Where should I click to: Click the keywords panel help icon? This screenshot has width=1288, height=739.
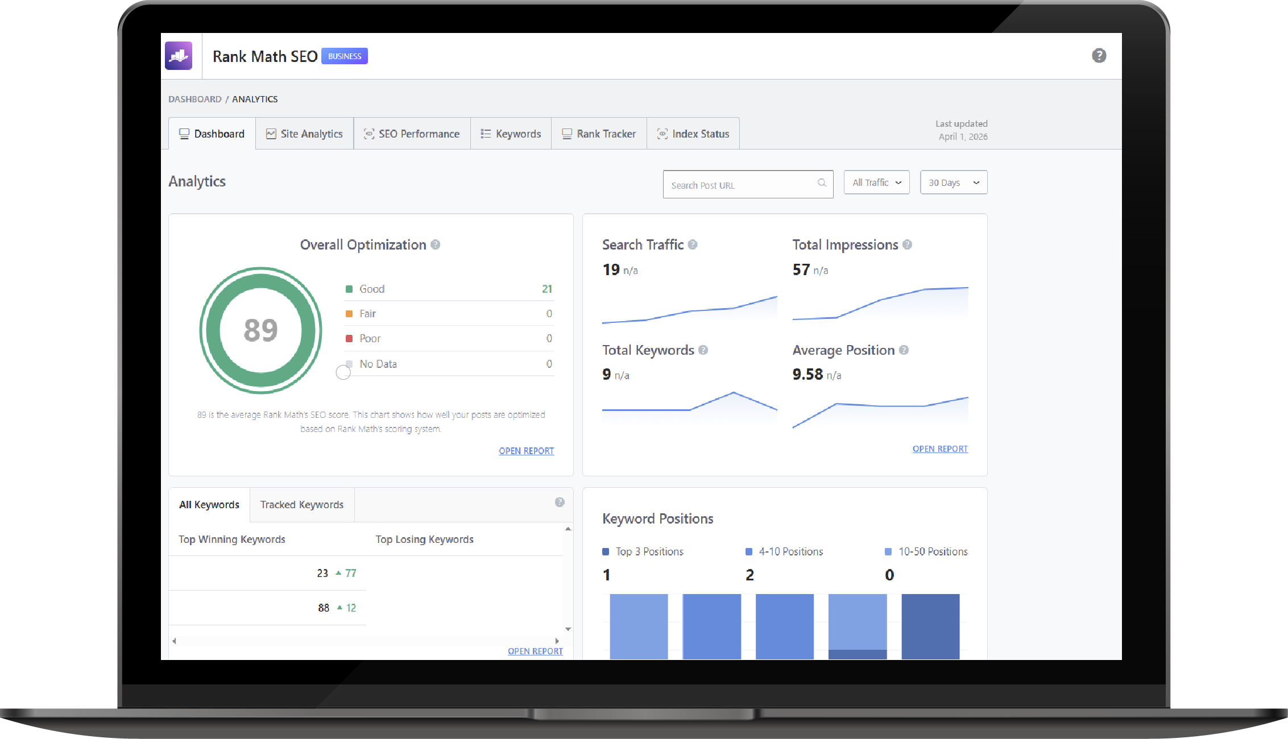point(560,503)
